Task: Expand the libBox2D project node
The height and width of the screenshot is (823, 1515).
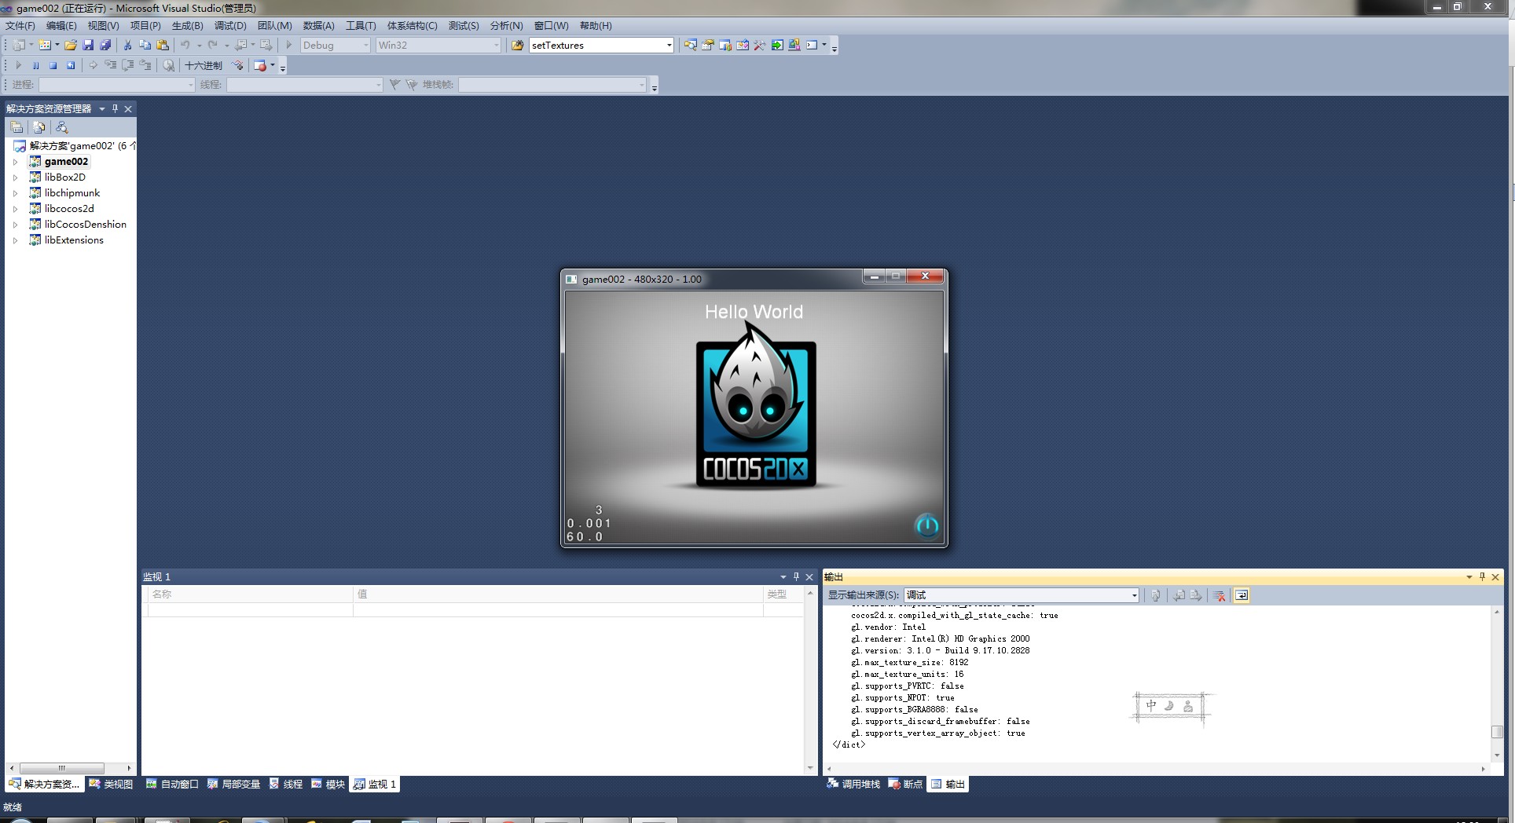Action: pos(15,177)
